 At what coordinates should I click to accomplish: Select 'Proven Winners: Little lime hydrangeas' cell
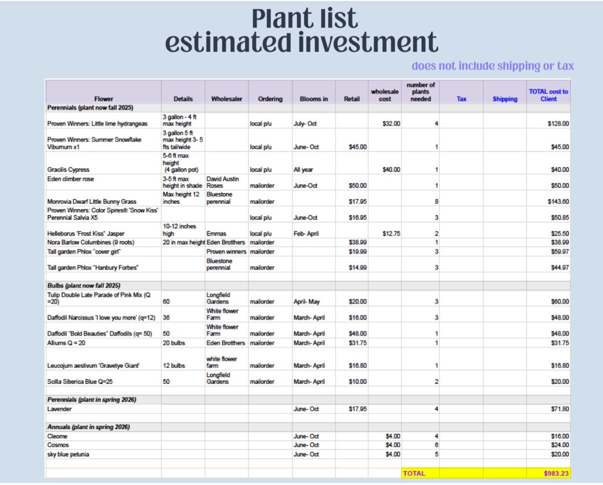[x=103, y=120]
